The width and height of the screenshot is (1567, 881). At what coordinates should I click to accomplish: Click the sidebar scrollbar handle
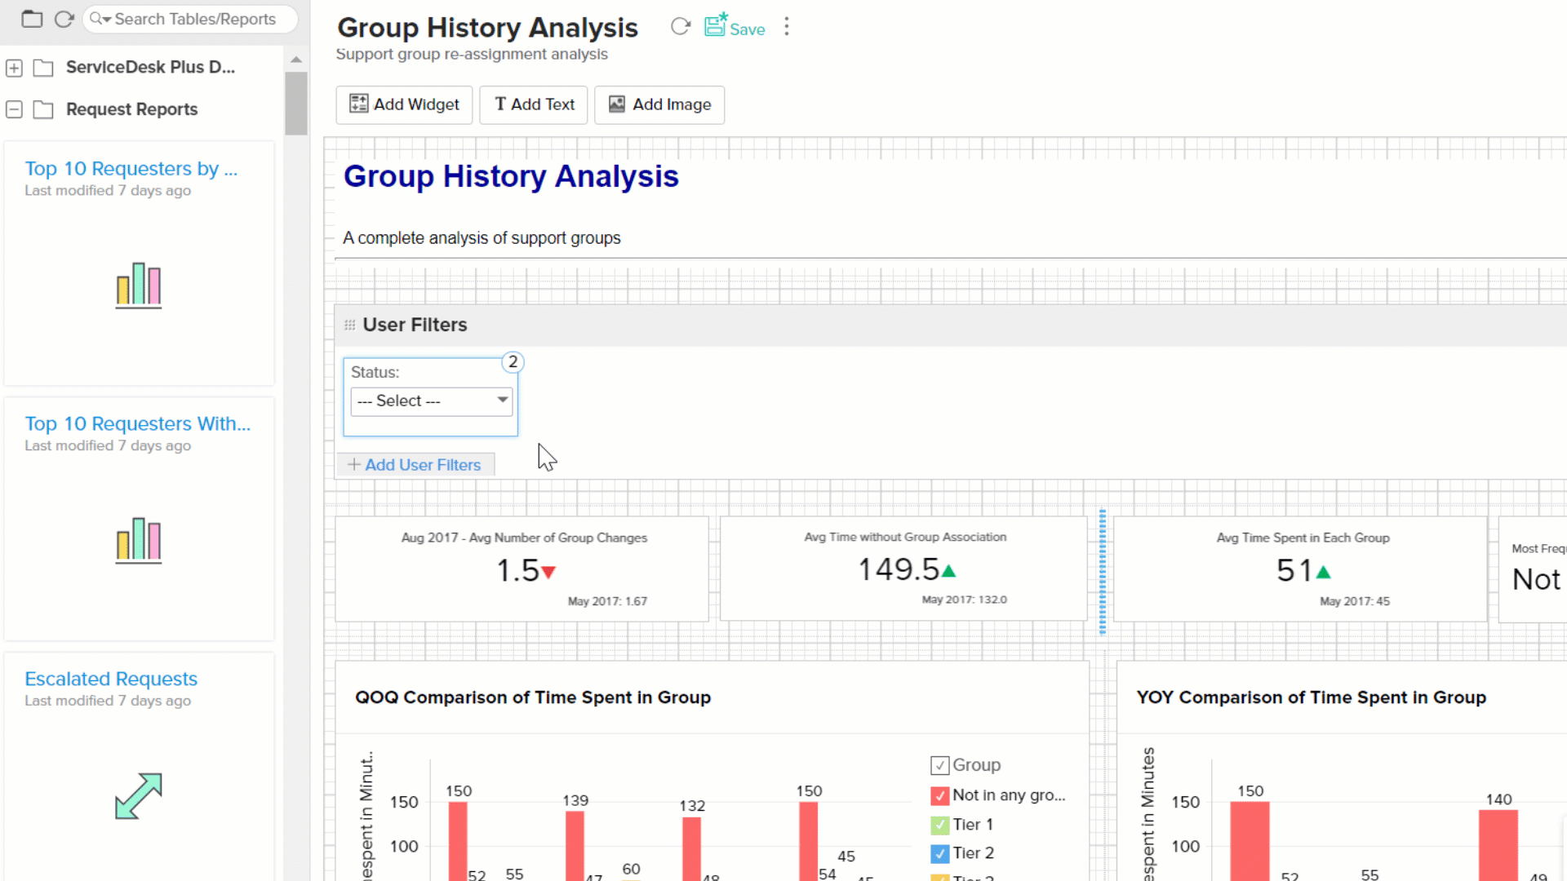pyautogui.click(x=295, y=104)
